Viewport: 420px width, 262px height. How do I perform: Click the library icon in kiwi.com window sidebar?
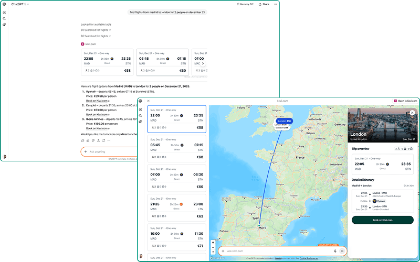pyautogui.click(x=141, y=122)
